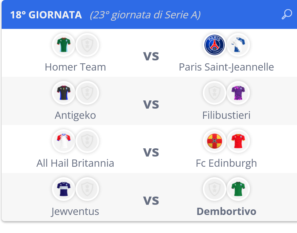Click Fc Edinburgh skull cross crest
Image resolution: width=297 pixels, height=233 pixels.
[x=214, y=141]
